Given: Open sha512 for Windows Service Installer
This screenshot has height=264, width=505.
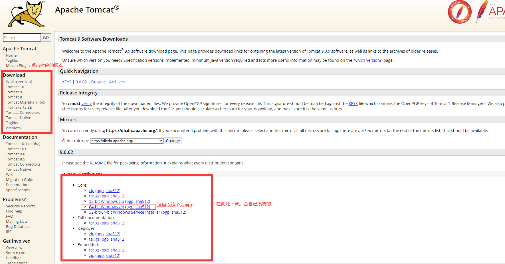Looking at the screenshot, I should [178, 212].
